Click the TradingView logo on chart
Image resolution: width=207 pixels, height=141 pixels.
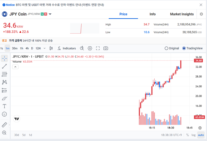point(17,119)
